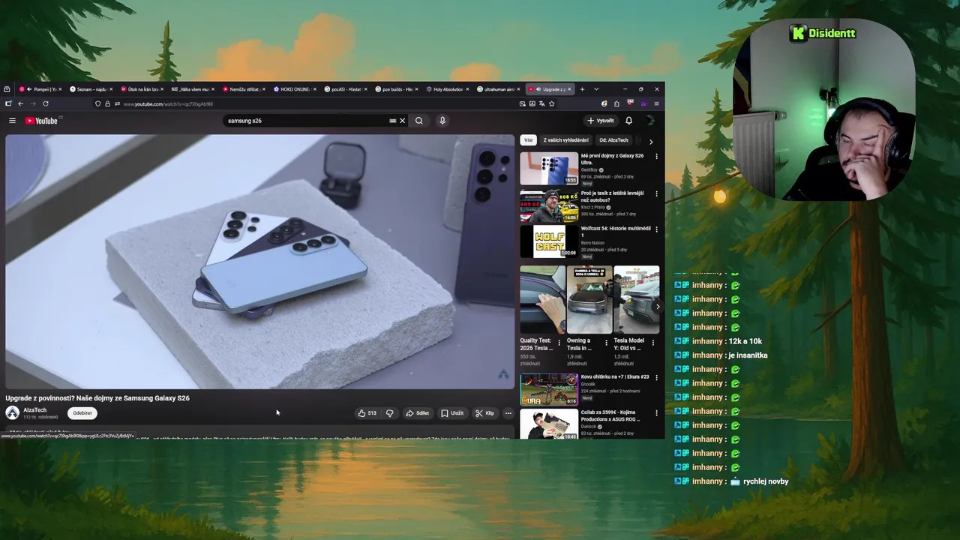
Task: Select chat message '12k a 10k'
Action: 745,341
